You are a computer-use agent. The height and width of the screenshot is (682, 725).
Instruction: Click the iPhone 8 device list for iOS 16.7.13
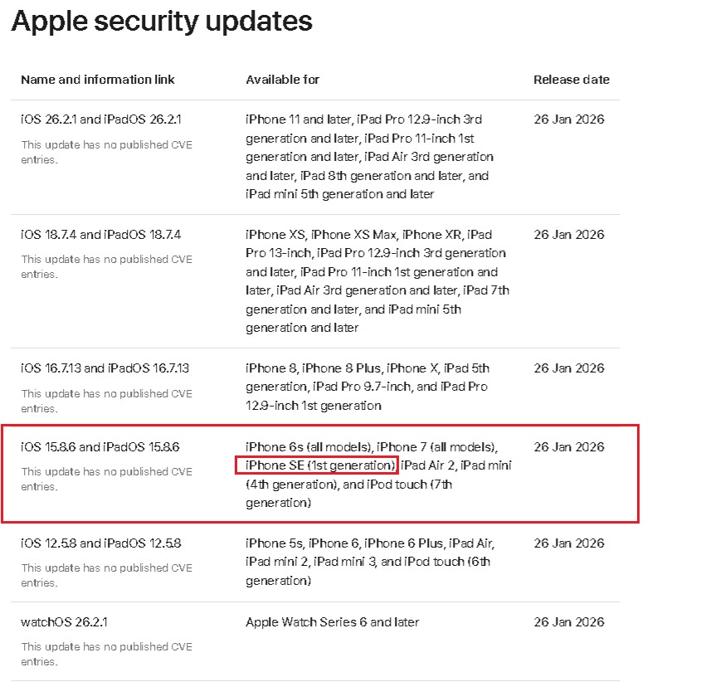[367, 387]
